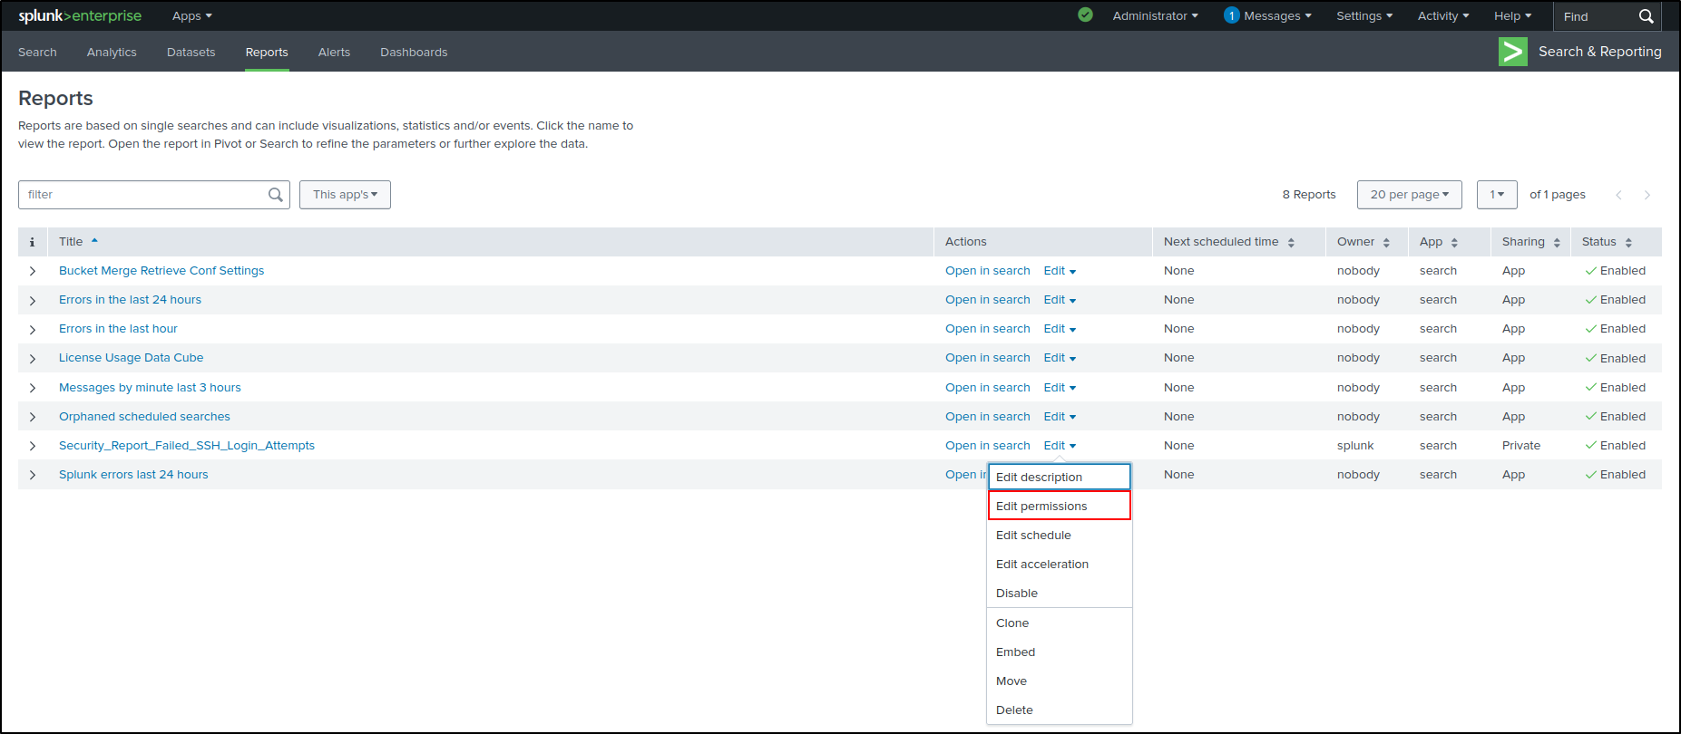
Task: Sort by App column
Action: coord(1454,242)
